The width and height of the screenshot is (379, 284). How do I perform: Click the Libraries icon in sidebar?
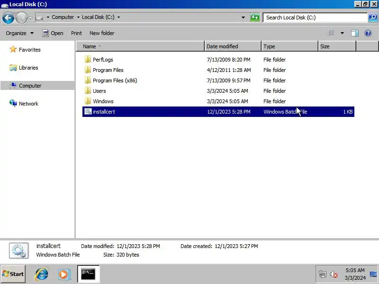click(x=13, y=68)
